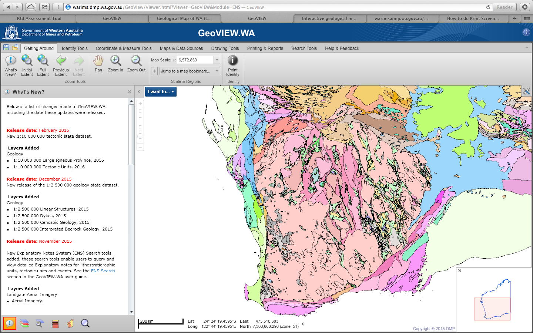Image resolution: width=533 pixels, height=333 pixels.
Task: Click the slider zoom out minus button
Action: tap(140, 147)
